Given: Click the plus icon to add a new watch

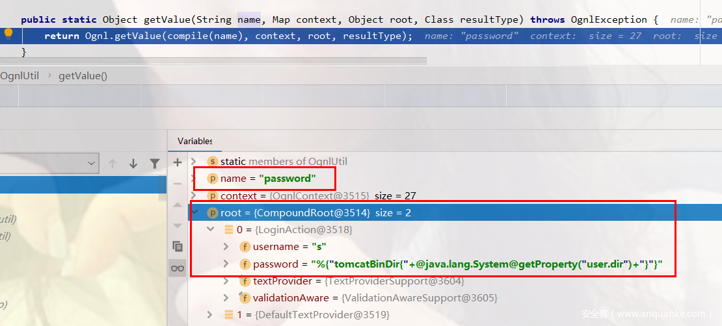Looking at the screenshot, I should 178,162.
